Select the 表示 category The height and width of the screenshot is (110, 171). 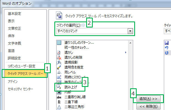11,21
